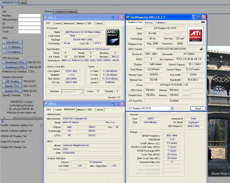Open the Cache tab in upper CPU-Z window

(58, 23)
